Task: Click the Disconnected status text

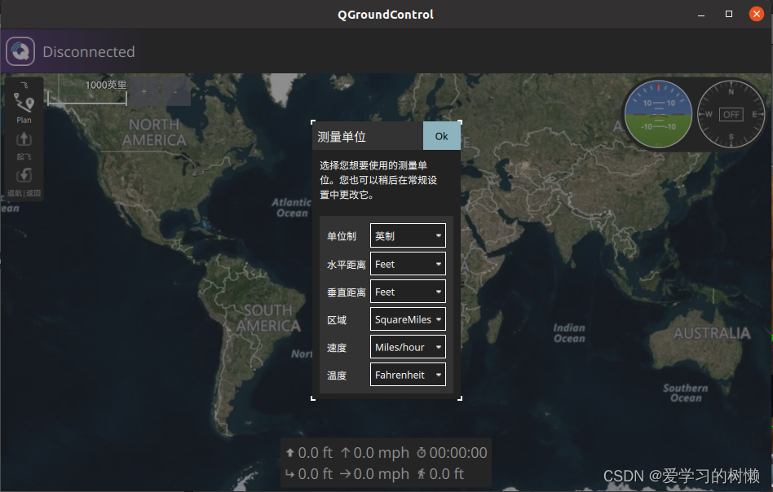Action: click(89, 52)
